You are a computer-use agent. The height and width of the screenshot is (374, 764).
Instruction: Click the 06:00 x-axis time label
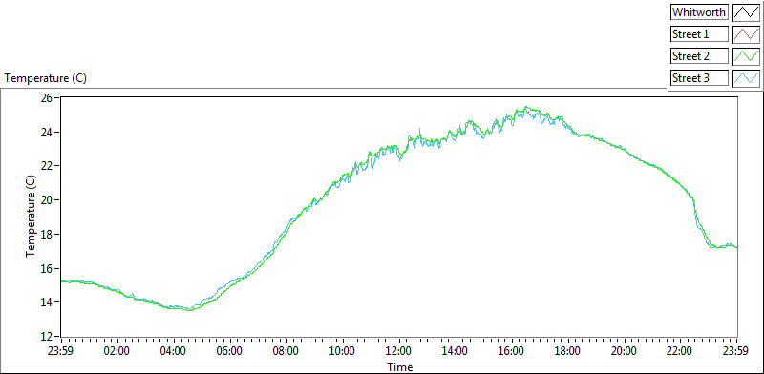pyautogui.click(x=230, y=352)
